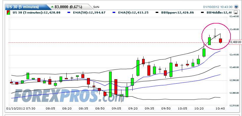
Task: Click the EMA(50) blue legend marker
Action: 69,12
